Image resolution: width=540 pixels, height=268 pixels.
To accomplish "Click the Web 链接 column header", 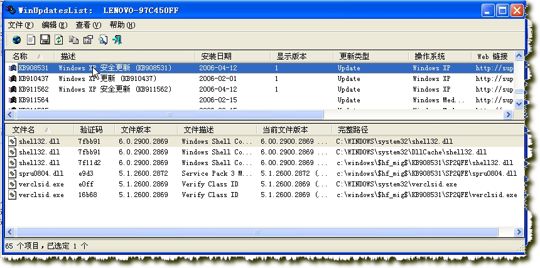I will (x=493, y=56).
